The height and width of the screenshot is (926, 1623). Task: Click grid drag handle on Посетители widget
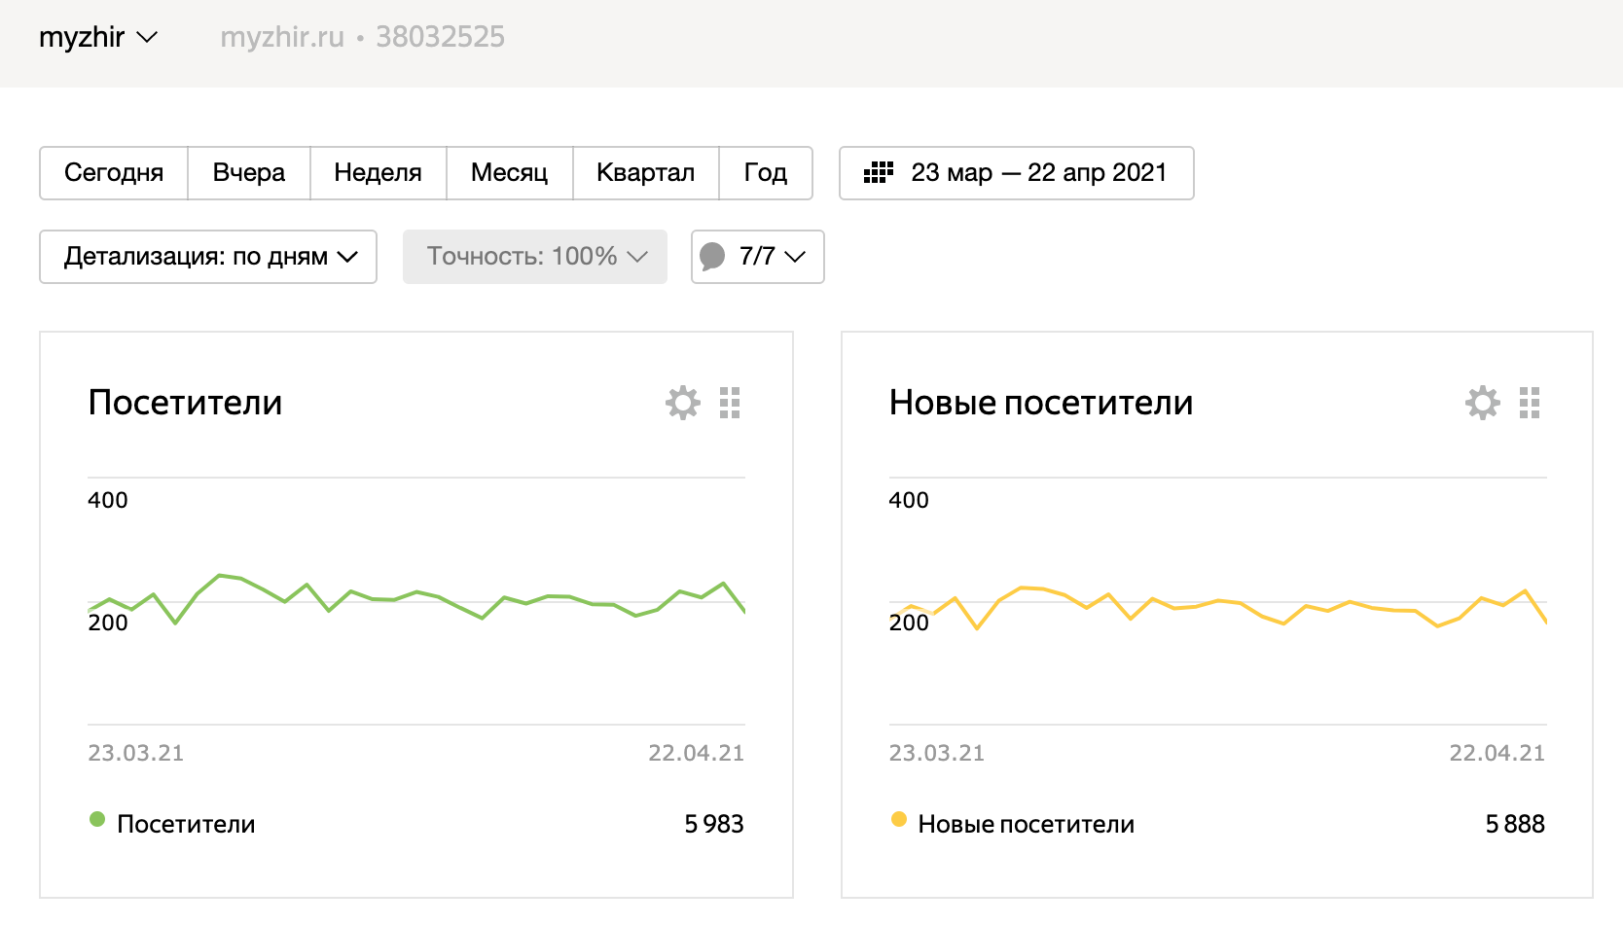click(x=730, y=403)
